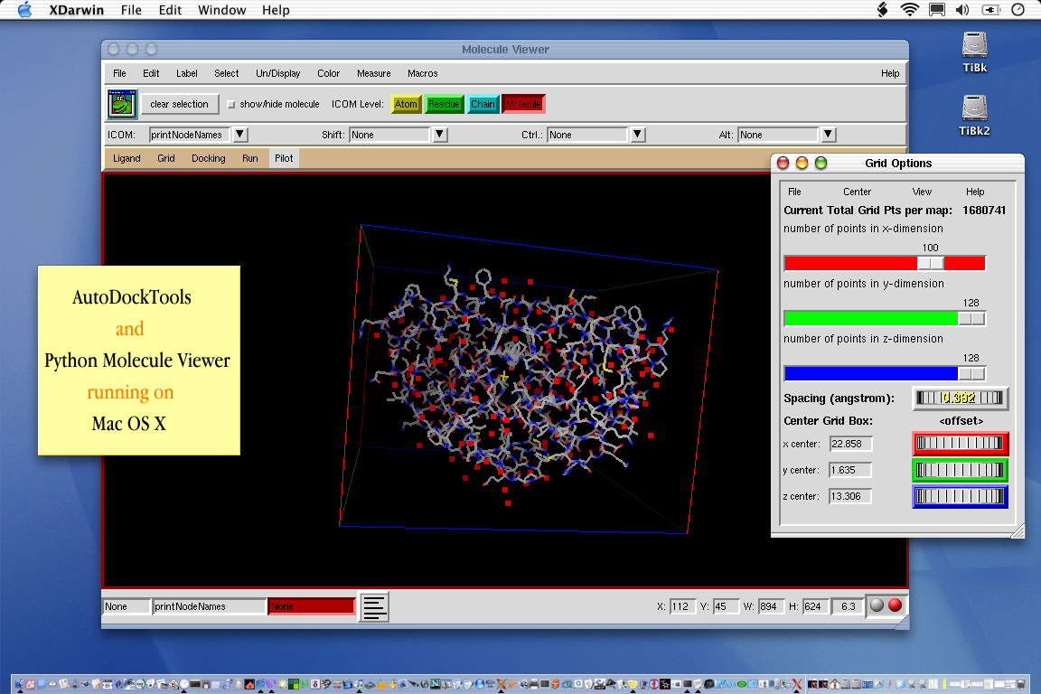The width and height of the screenshot is (1041, 694).
Task: Open the Un/Display menu
Action: (x=278, y=74)
